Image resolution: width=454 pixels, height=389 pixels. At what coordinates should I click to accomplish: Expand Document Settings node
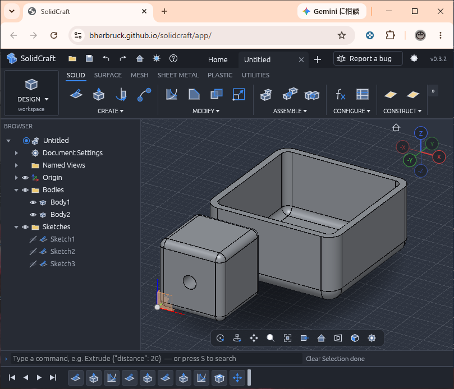(x=16, y=153)
